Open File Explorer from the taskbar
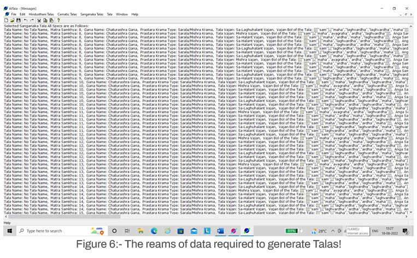 coord(140,231)
